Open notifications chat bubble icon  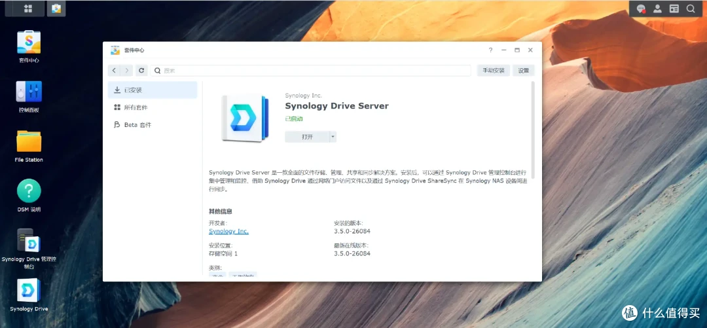tap(641, 9)
